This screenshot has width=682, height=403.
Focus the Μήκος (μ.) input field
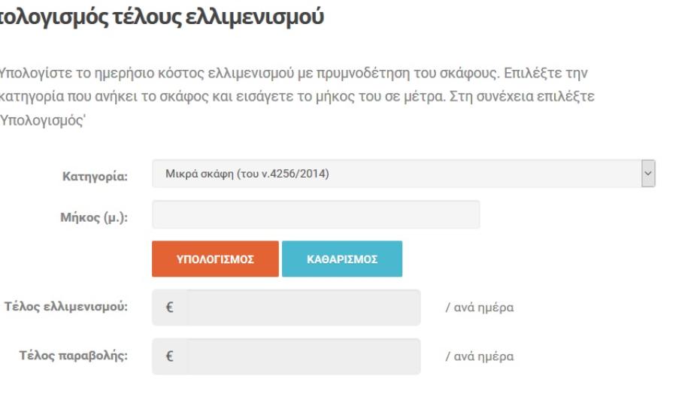pos(316,214)
